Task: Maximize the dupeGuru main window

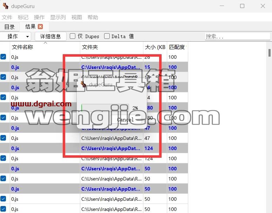Action: pos(242,6)
